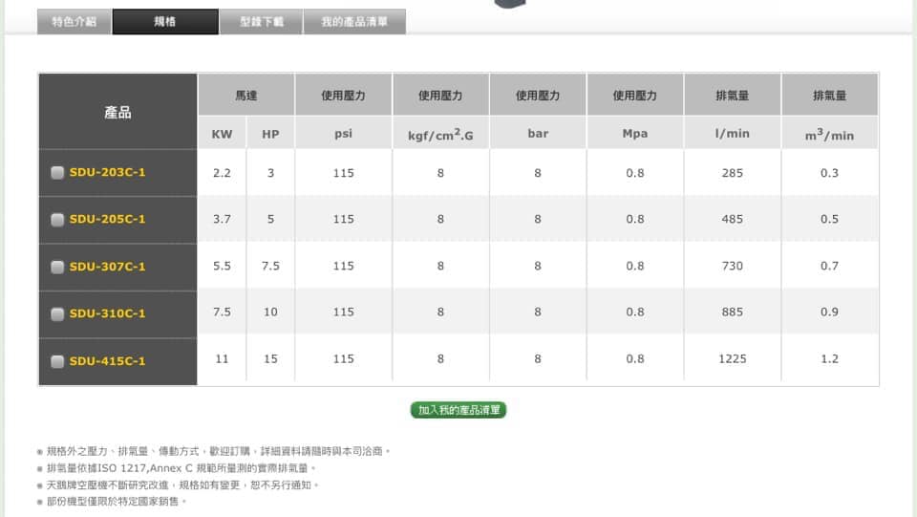
Task: Check the box for SDU-203C-1
Action: 57,173
